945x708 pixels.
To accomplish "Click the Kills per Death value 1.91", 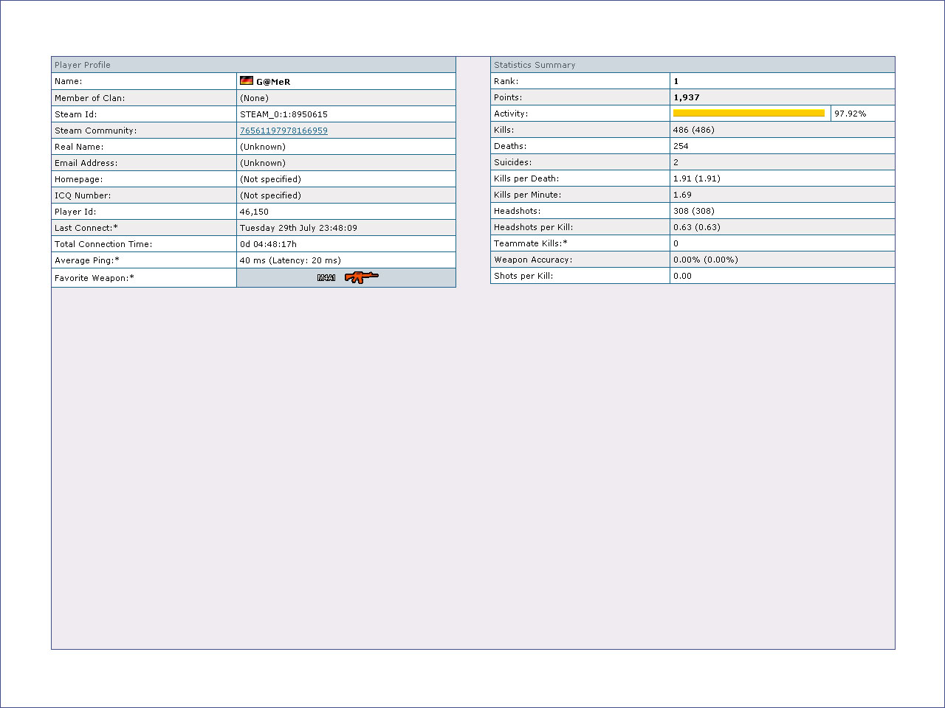I will pyautogui.click(x=696, y=178).
